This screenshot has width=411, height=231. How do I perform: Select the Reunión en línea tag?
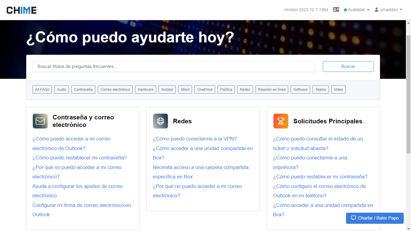272,89
